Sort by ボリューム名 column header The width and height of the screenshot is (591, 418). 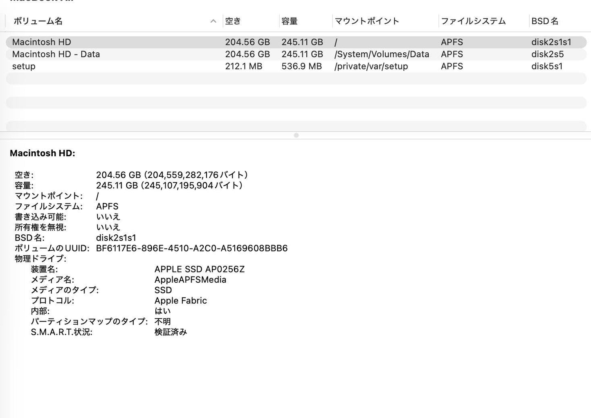(38, 21)
